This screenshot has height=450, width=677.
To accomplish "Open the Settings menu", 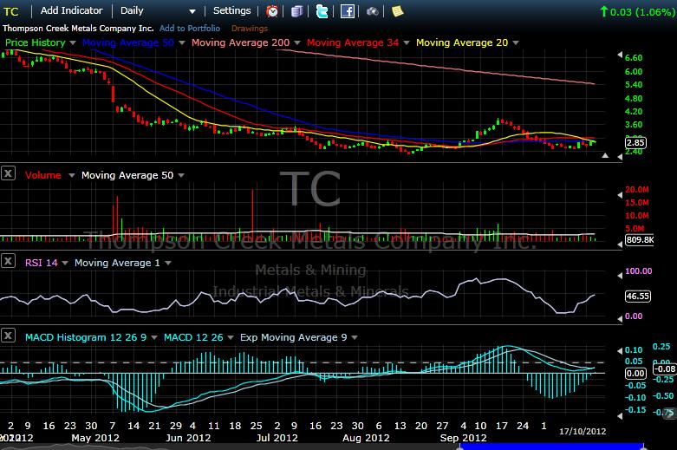I will pyautogui.click(x=231, y=11).
